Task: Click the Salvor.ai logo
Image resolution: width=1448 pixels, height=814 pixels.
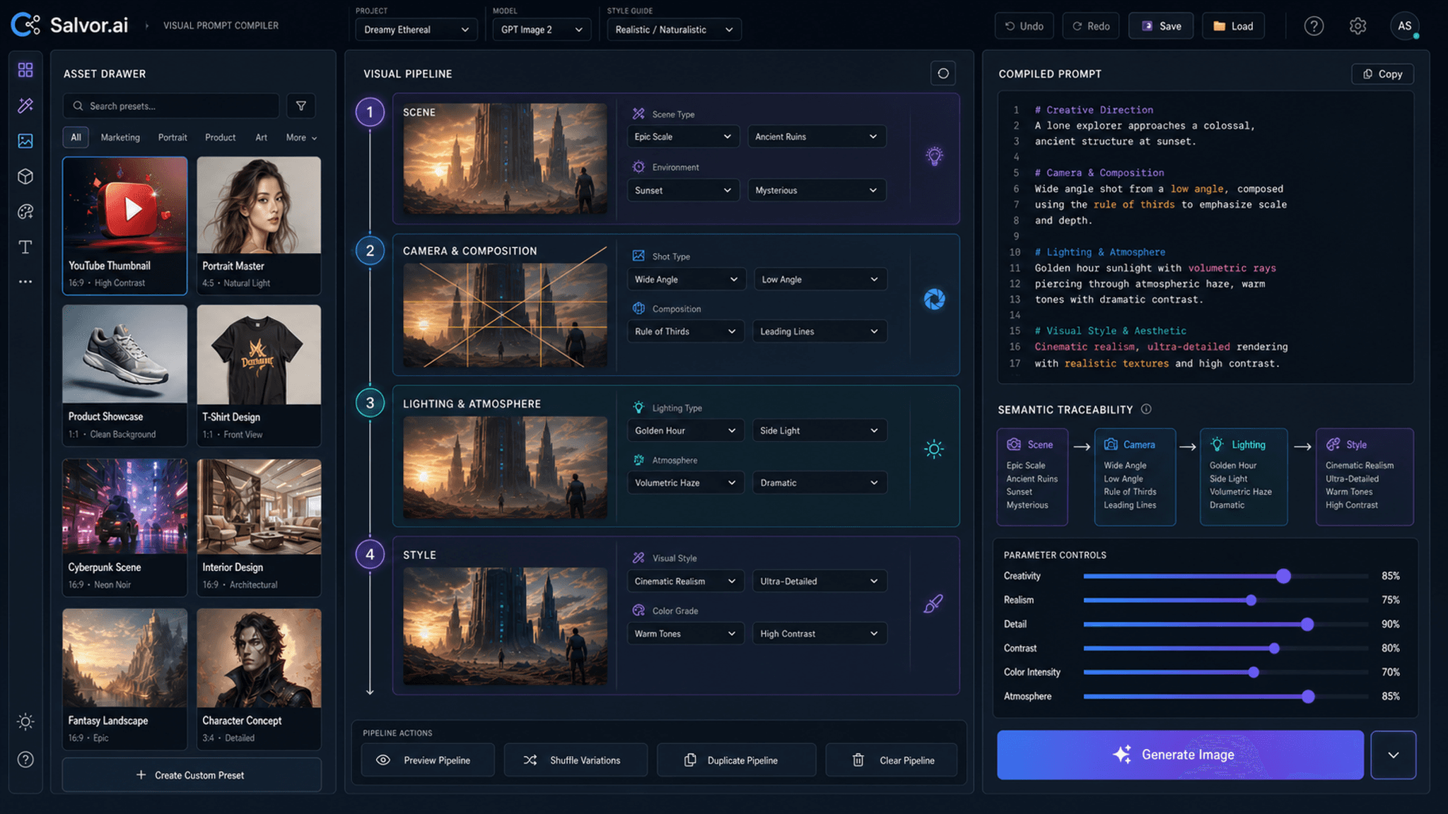Action: click(x=69, y=25)
